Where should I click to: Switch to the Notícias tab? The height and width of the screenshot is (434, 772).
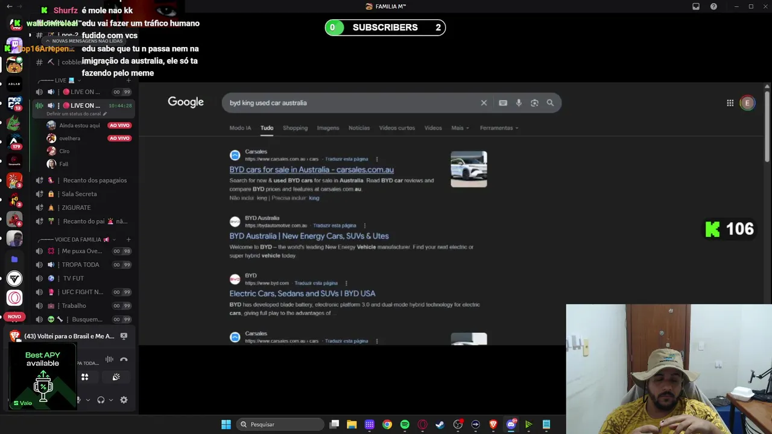pos(359,128)
